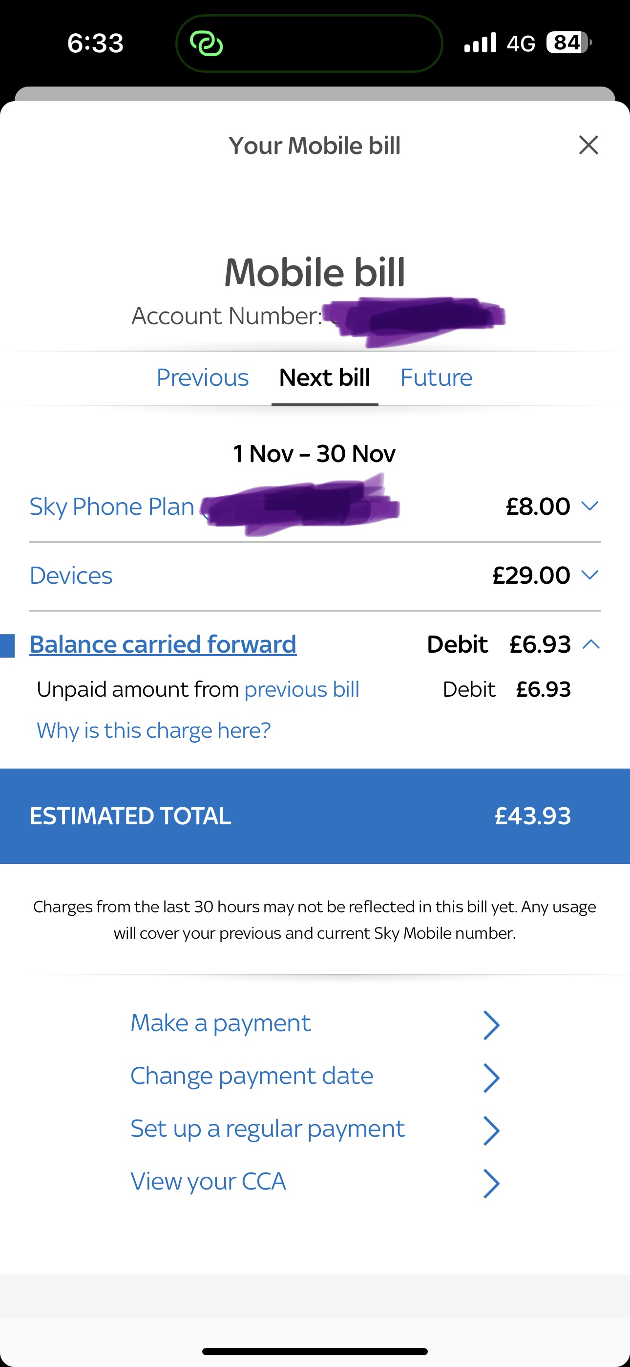630x1367 pixels.
Task: Expand the Devices charge breakdown
Action: tap(591, 574)
